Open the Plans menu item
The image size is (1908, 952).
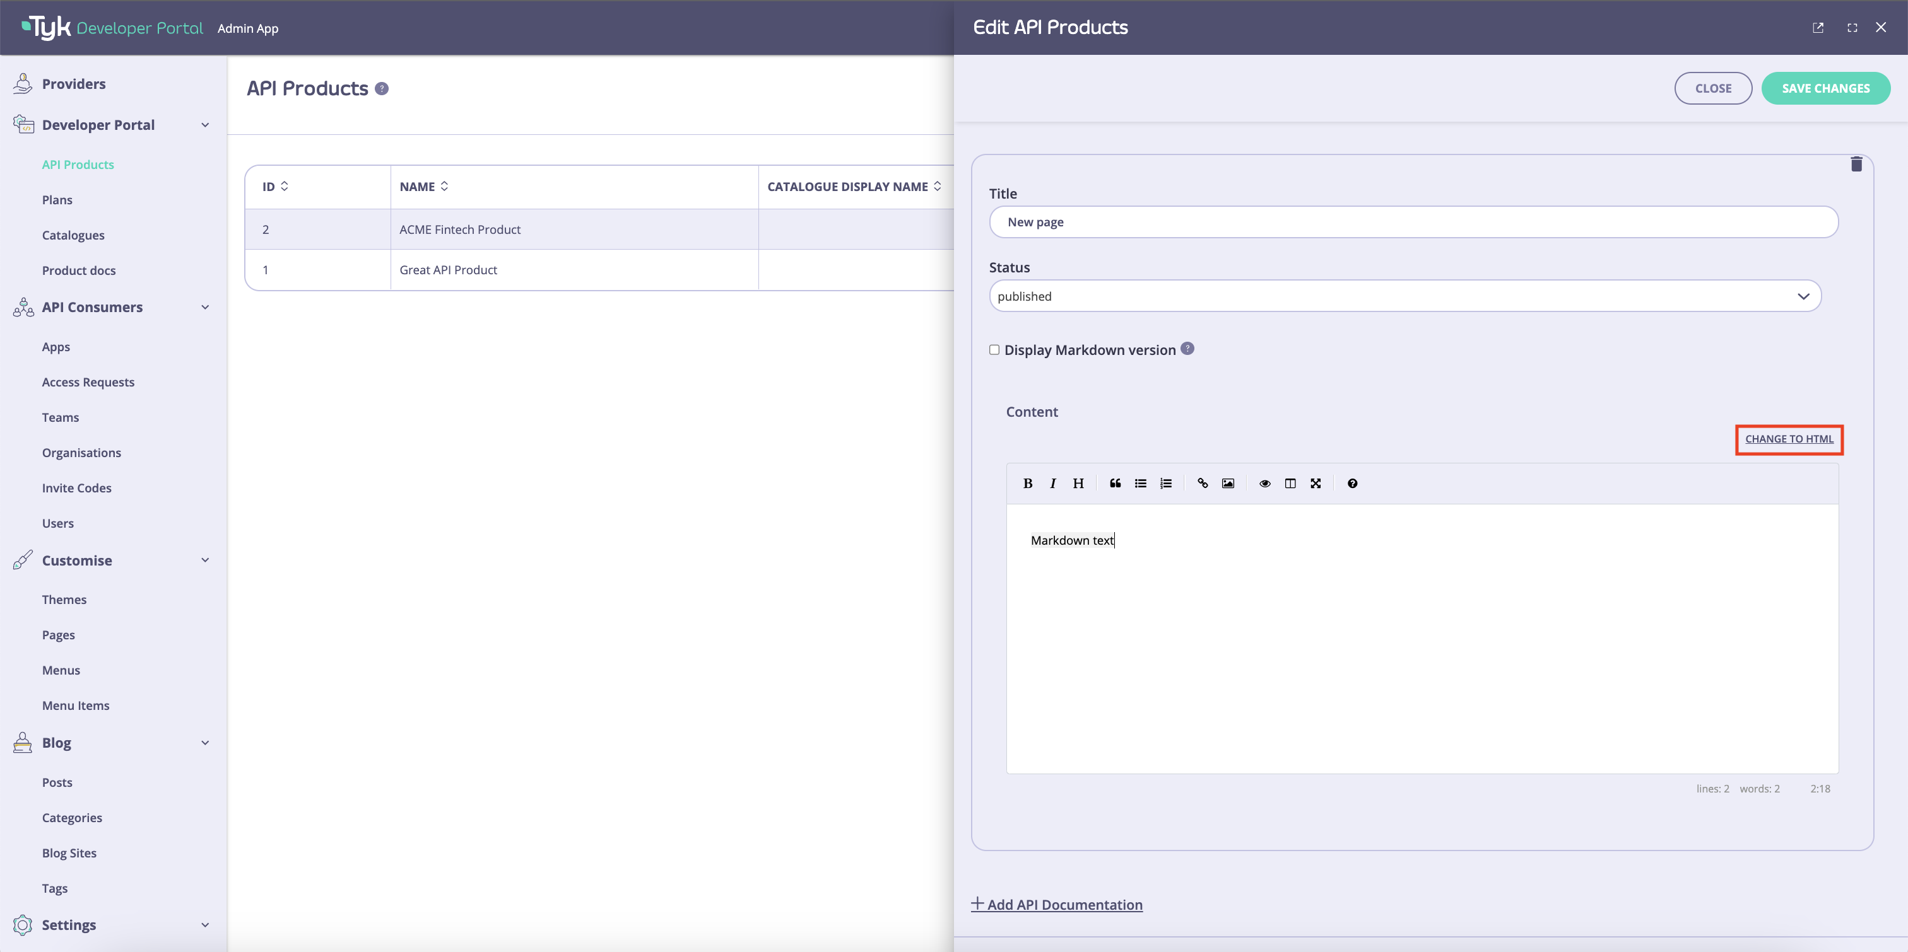click(56, 199)
